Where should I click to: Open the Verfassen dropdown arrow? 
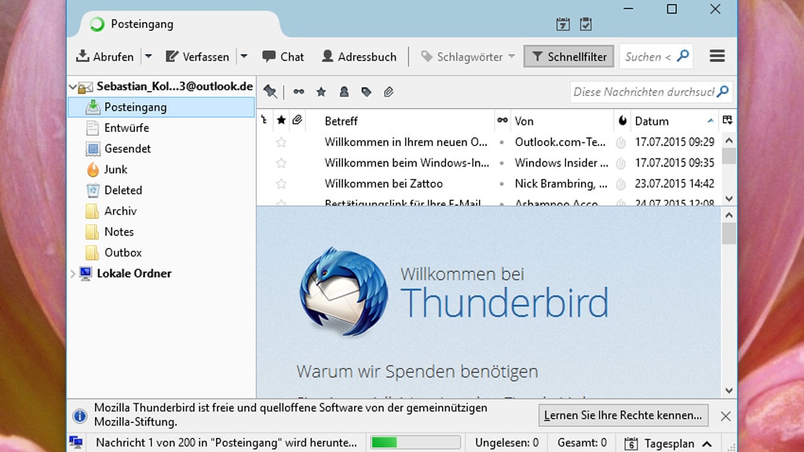pos(244,56)
